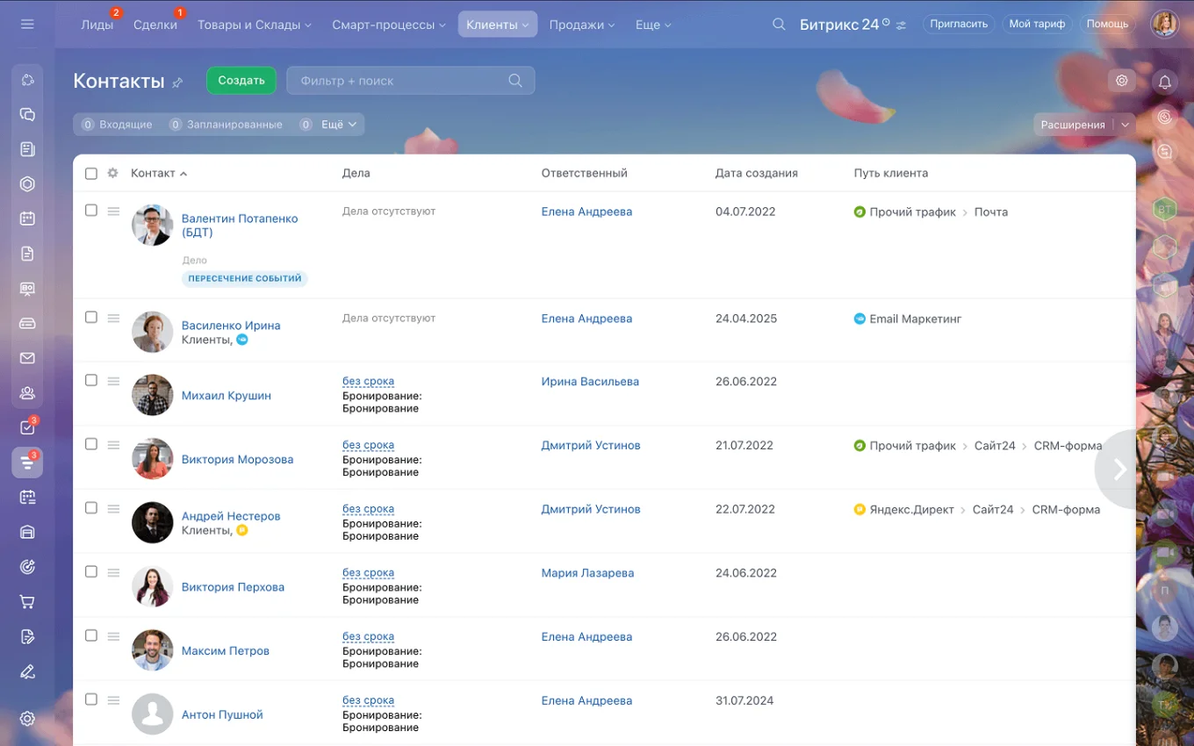Open the settings gear at the bottom of sidebar
The image size is (1194, 746).
[26, 718]
